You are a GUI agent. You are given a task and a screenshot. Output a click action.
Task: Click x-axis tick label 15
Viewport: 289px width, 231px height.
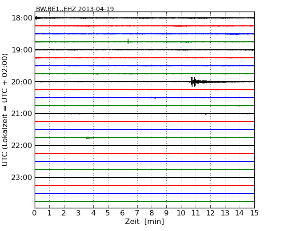[x=254, y=213]
